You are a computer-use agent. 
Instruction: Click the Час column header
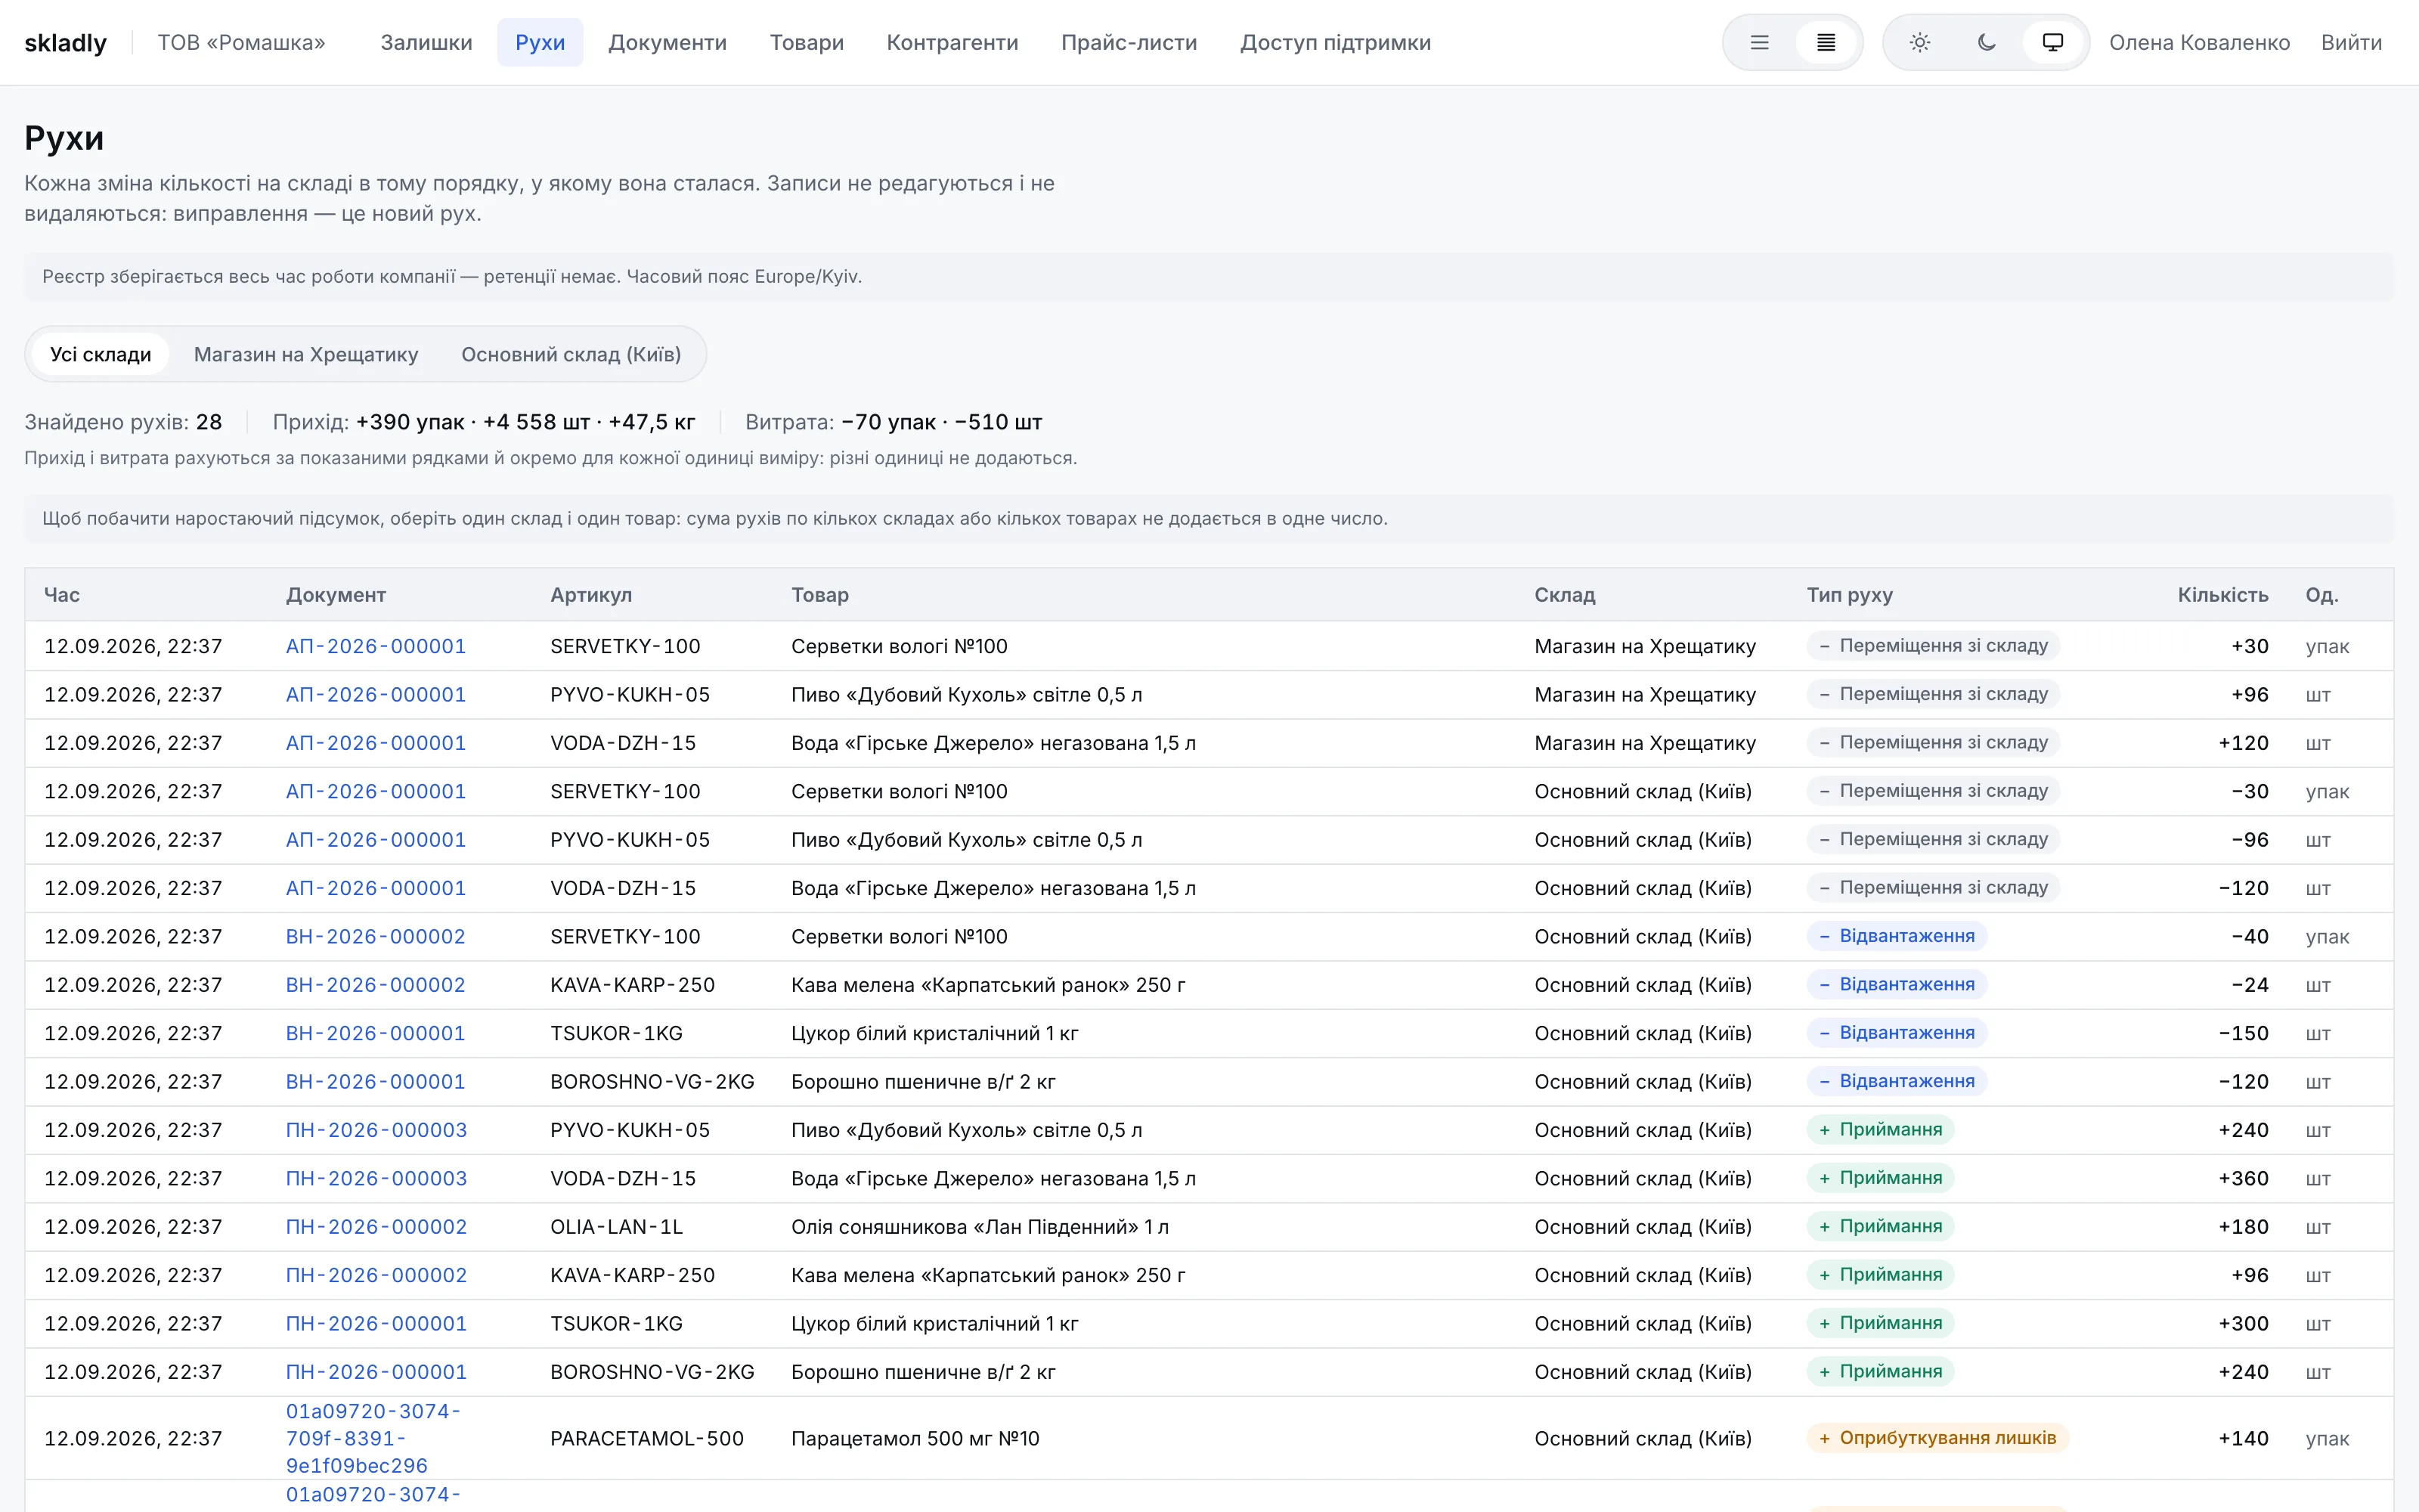(62, 595)
